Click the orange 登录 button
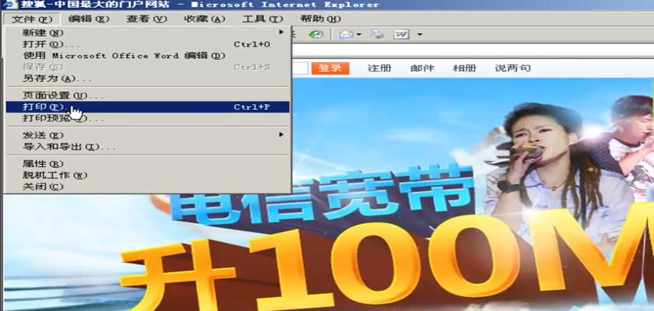 pyautogui.click(x=330, y=68)
